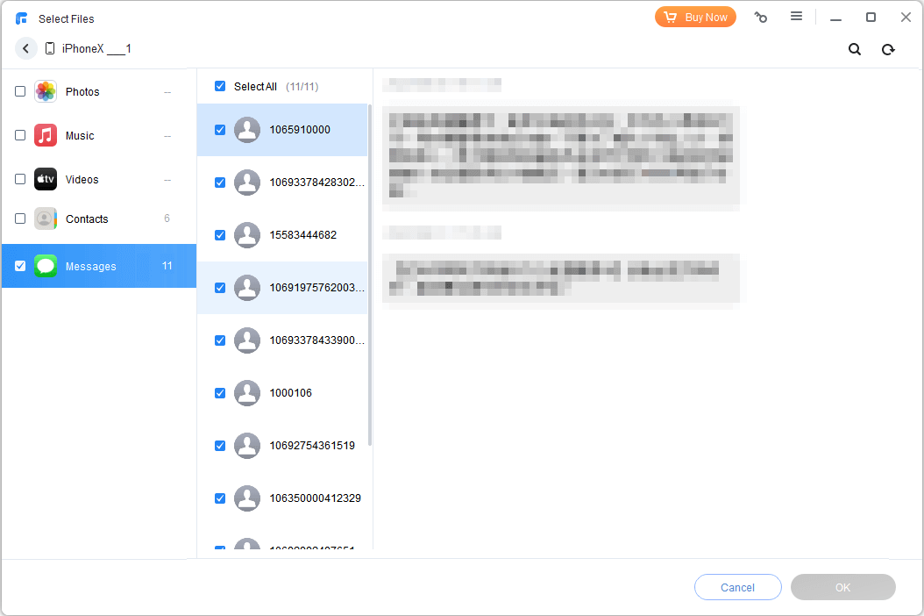Image resolution: width=924 pixels, height=616 pixels.
Task: Open conversation from 1000106
Action: click(x=290, y=393)
